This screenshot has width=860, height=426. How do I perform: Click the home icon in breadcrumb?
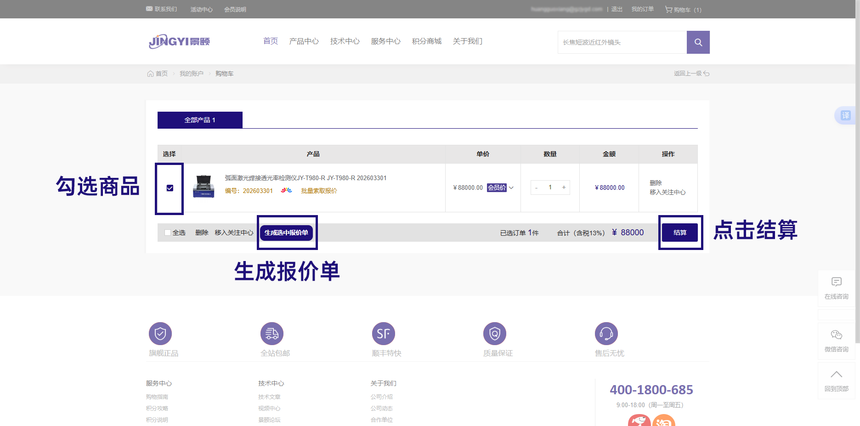point(150,74)
